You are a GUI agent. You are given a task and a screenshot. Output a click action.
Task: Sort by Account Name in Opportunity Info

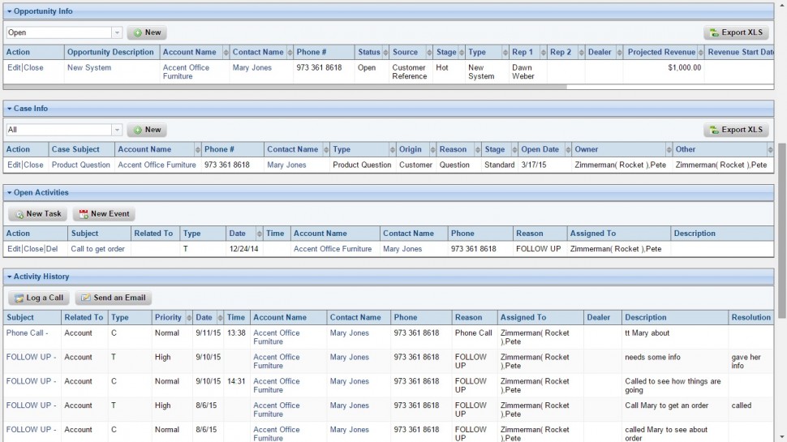point(226,52)
